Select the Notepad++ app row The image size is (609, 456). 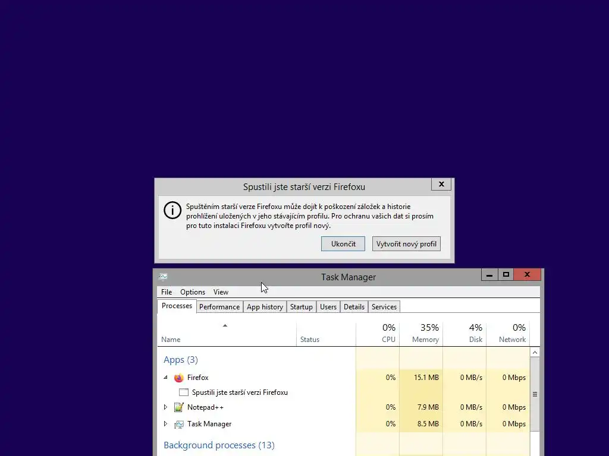coord(344,407)
